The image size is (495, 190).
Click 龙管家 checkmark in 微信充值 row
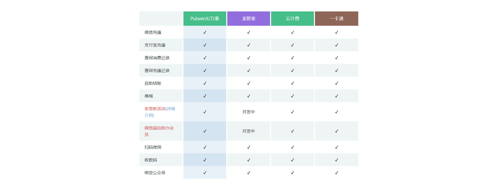coord(249,32)
